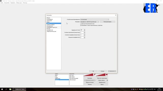Switch input language via РУС indicator
Screen dimensions: 163x91
[155, 89]
